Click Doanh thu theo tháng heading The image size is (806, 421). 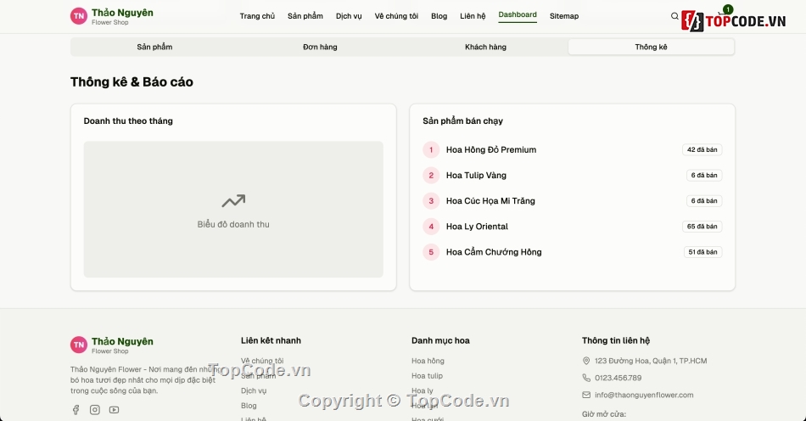128,121
